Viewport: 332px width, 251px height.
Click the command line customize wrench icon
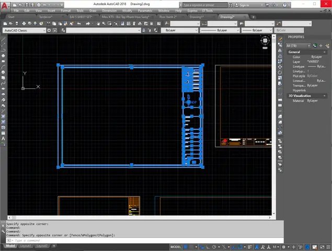point(3,232)
